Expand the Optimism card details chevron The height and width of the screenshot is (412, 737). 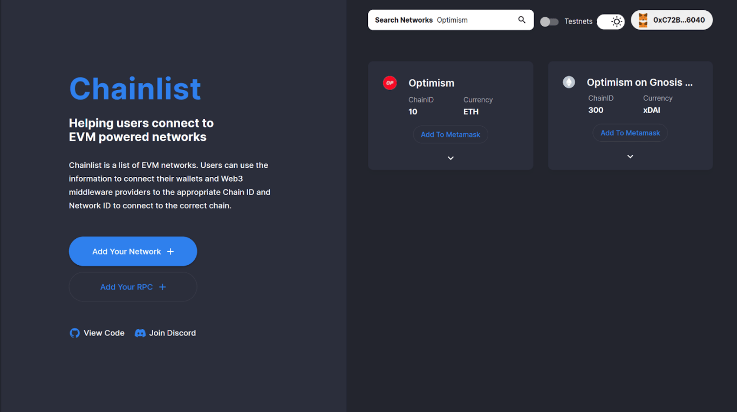coord(451,158)
